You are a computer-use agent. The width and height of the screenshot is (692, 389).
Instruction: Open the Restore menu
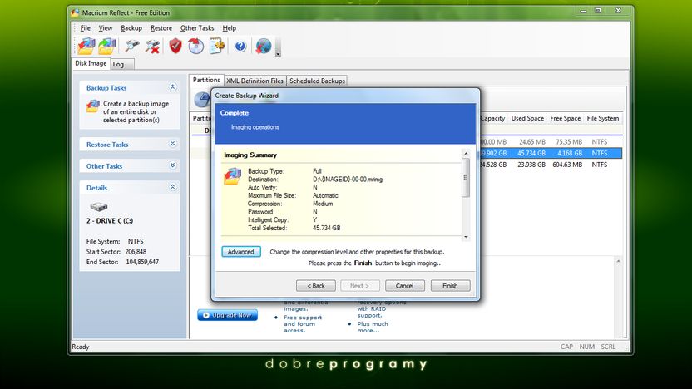(161, 27)
